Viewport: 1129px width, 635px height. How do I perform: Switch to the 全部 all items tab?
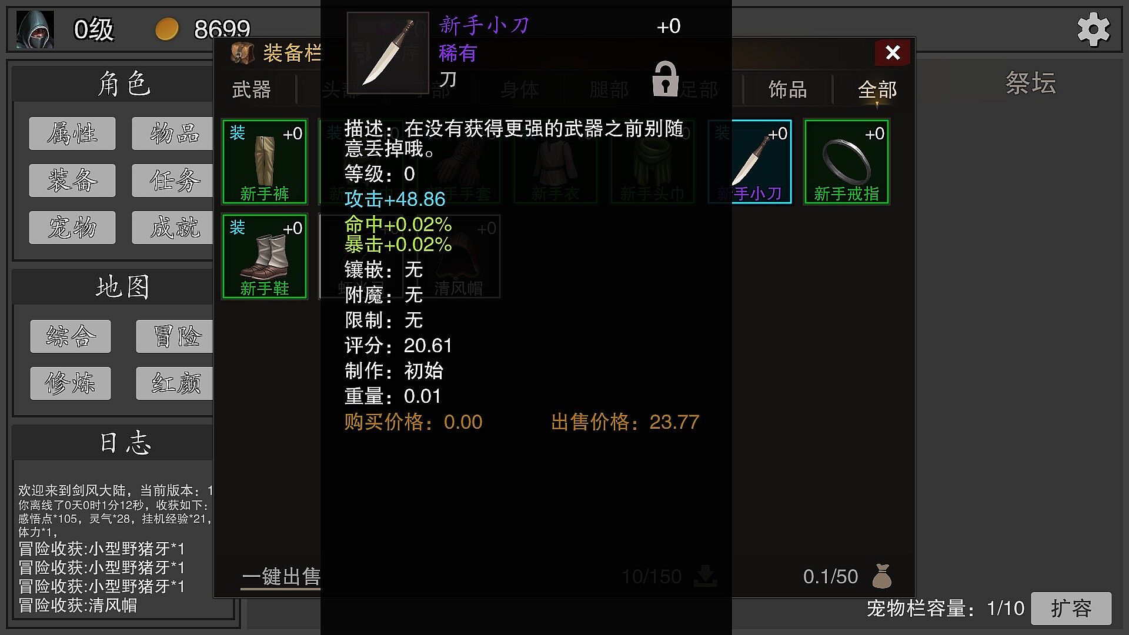pos(877,90)
